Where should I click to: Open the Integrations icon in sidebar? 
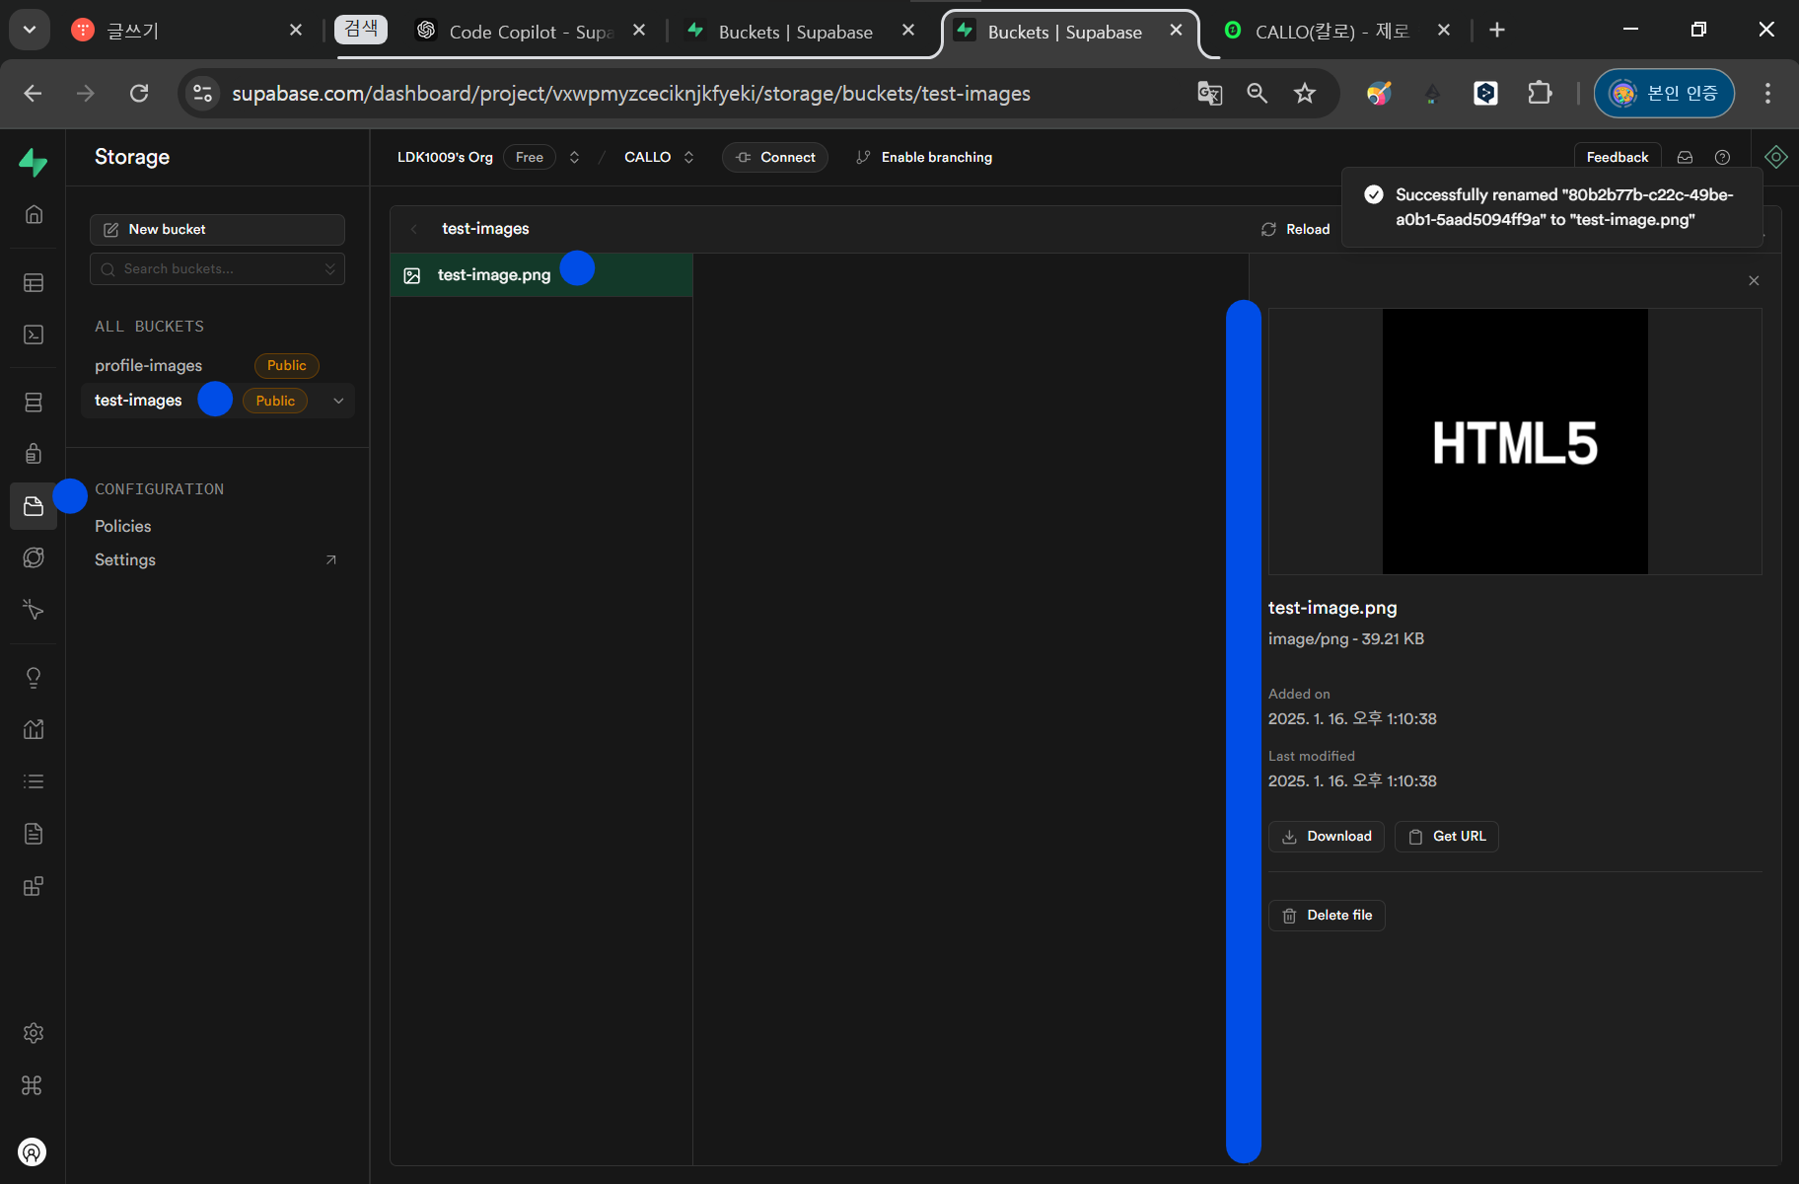pos(34,886)
